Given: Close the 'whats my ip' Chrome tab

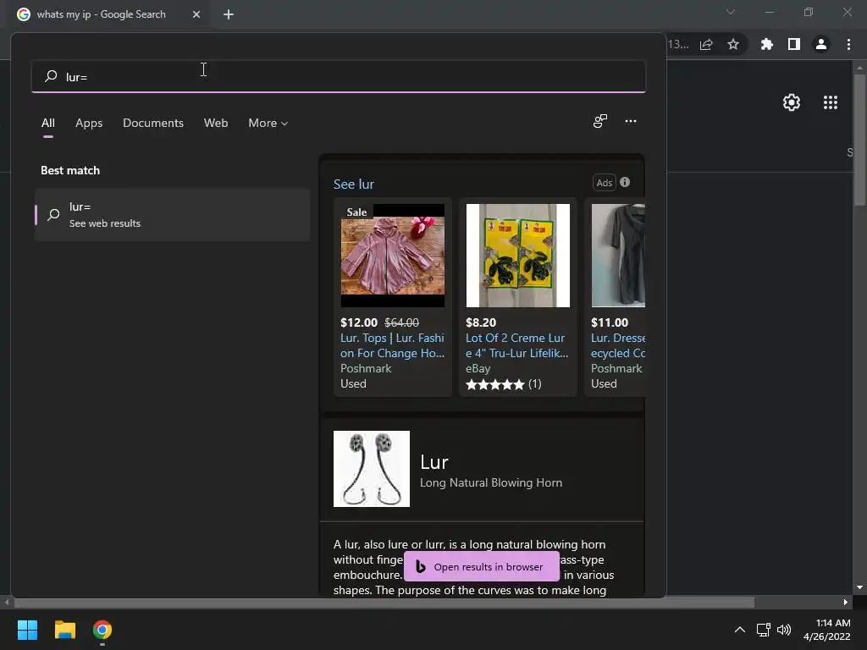Looking at the screenshot, I should click(196, 14).
